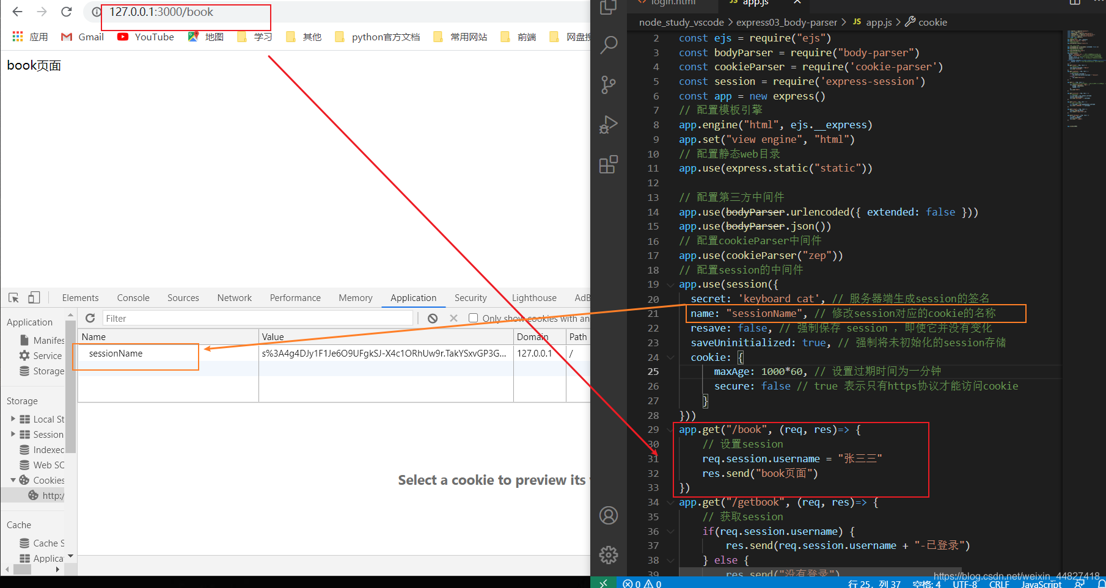Open the 前端 bookmark folder
Viewport: 1106px width, 588px height.
click(518, 37)
